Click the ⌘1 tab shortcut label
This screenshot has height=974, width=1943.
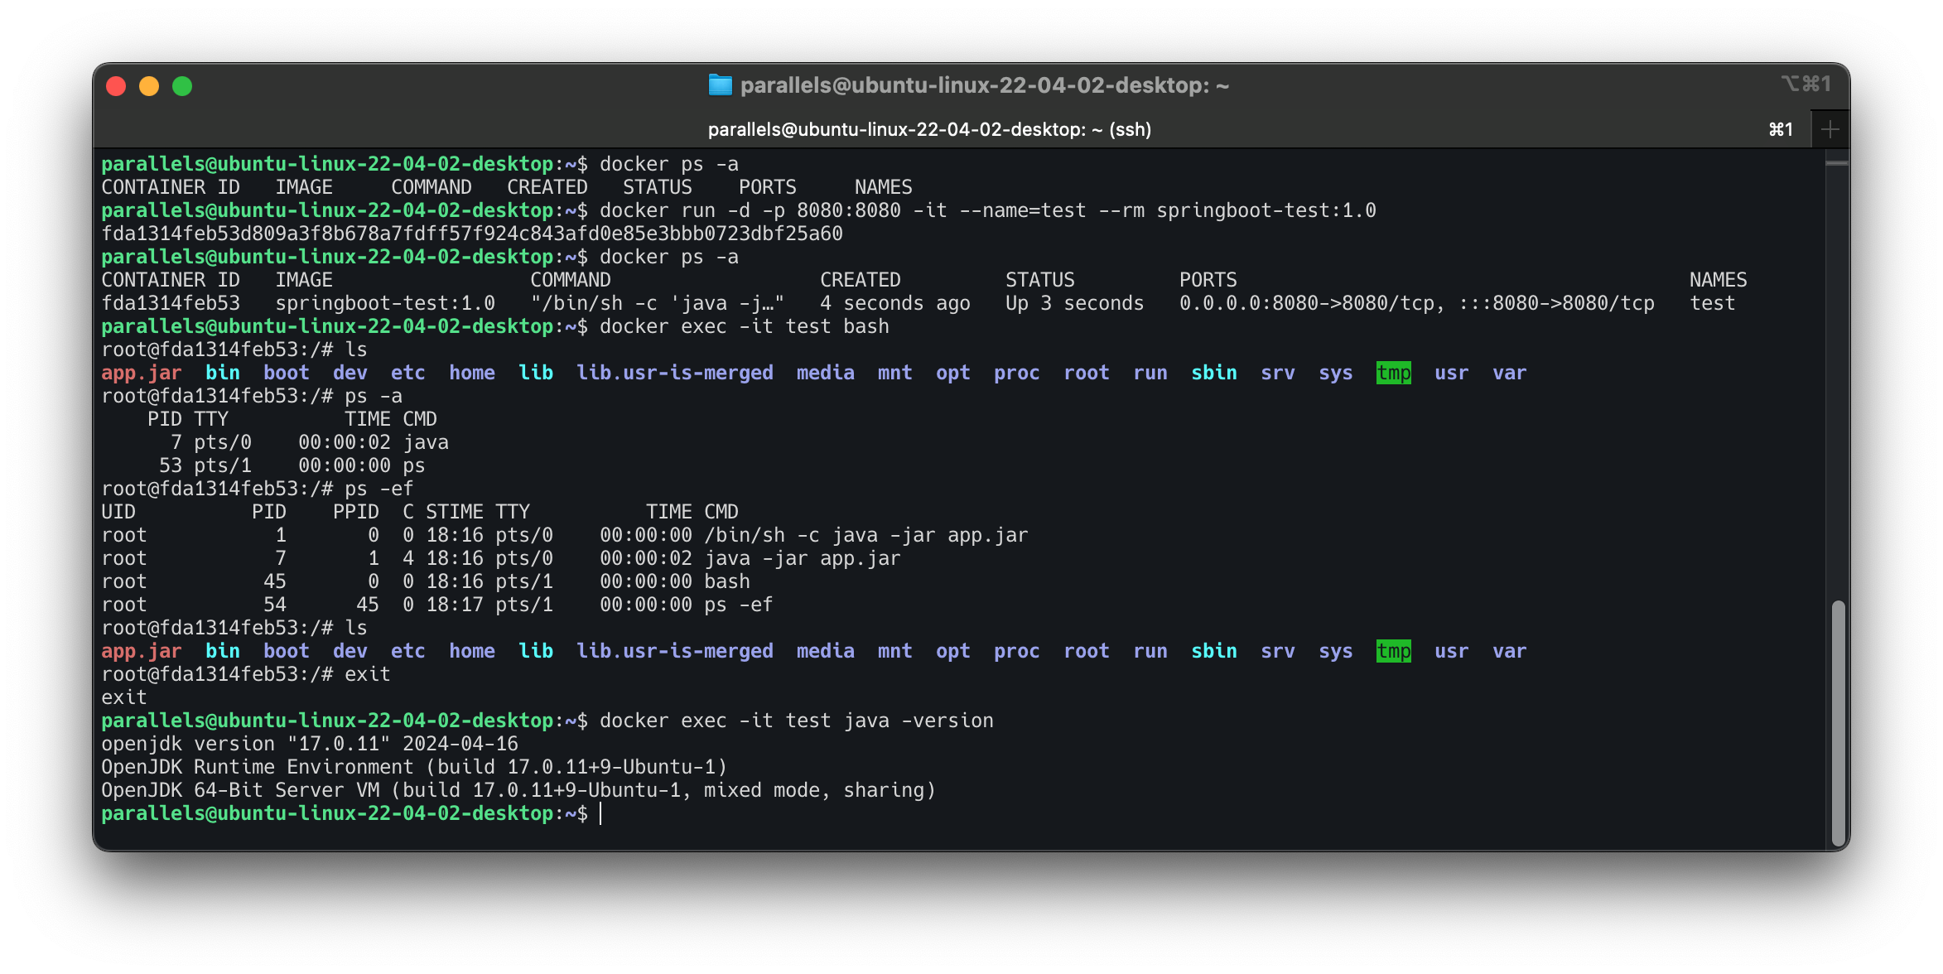click(1781, 129)
